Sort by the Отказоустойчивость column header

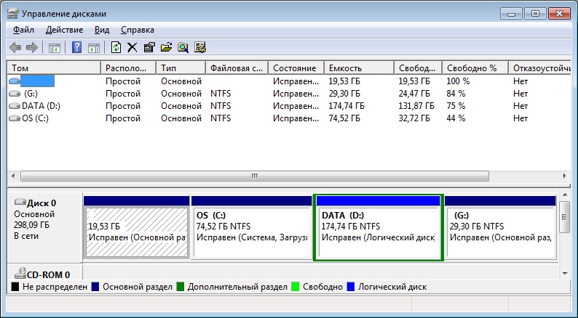tap(539, 68)
